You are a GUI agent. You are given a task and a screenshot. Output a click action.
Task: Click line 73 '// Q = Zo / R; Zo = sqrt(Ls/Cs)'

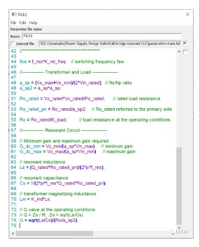click(x=51, y=215)
